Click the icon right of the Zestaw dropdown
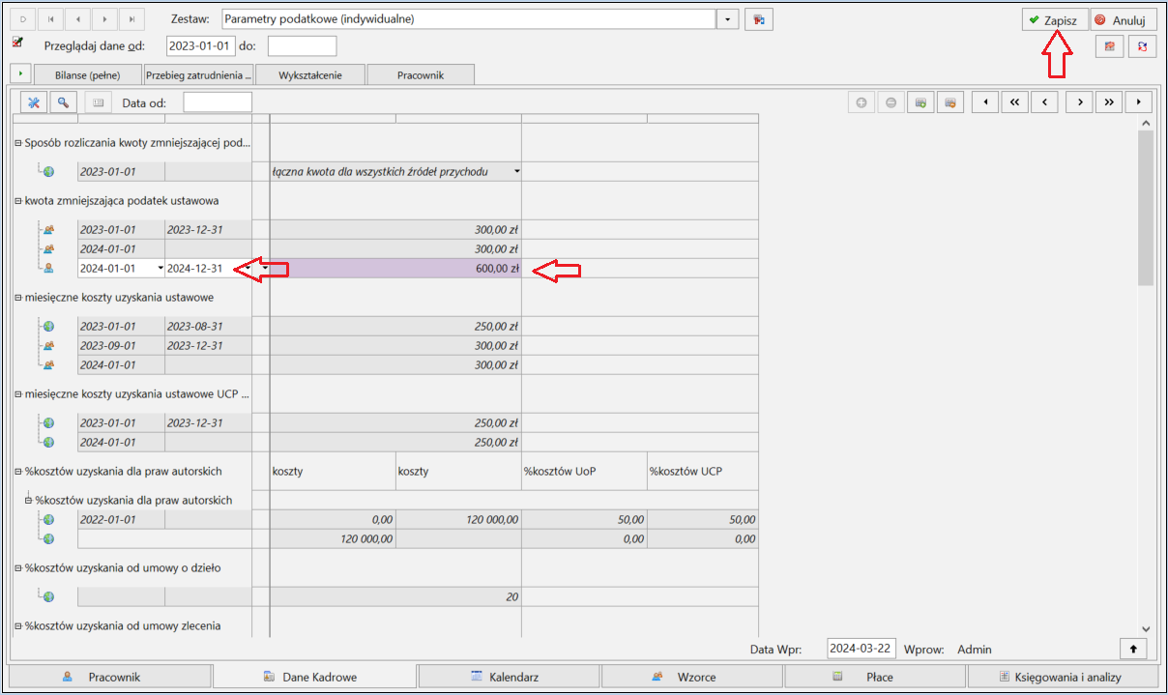The height and width of the screenshot is (695, 1168). [759, 19]
